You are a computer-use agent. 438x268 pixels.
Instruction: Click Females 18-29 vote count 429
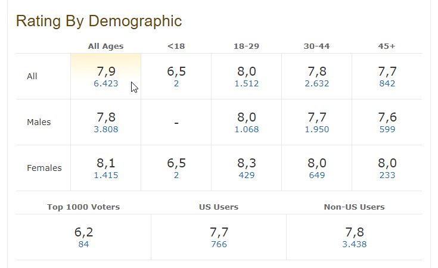click(247, 176)
